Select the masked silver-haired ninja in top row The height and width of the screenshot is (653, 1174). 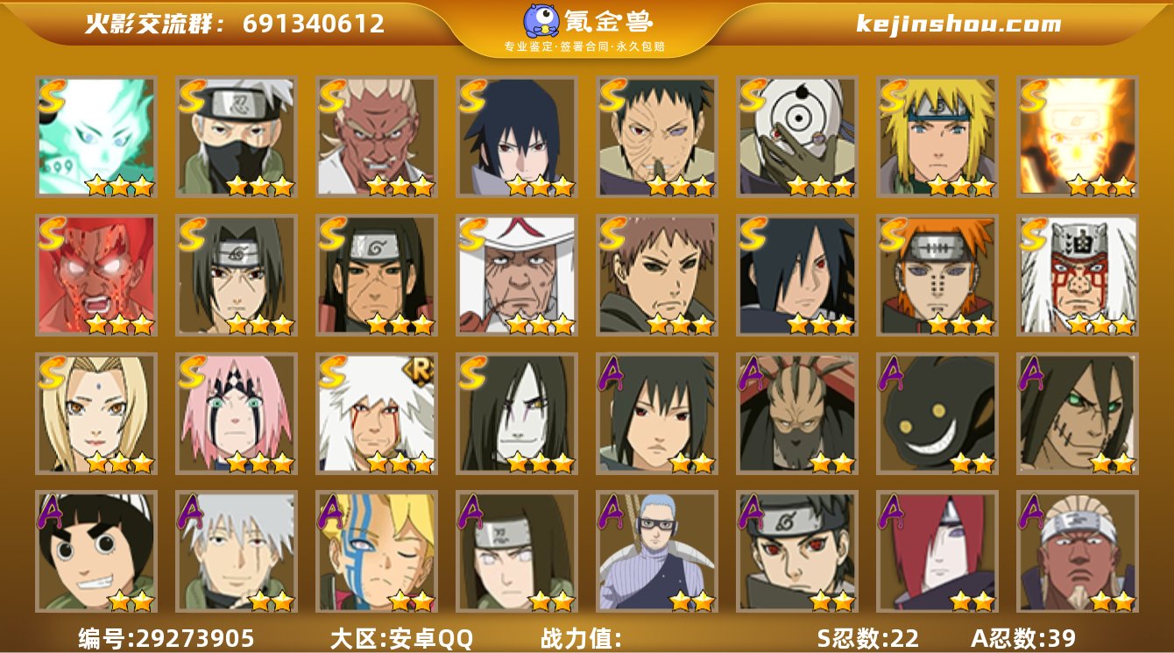click(x=237, y=137)
